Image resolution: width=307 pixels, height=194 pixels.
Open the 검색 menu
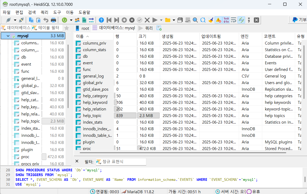tap(32, 12)
